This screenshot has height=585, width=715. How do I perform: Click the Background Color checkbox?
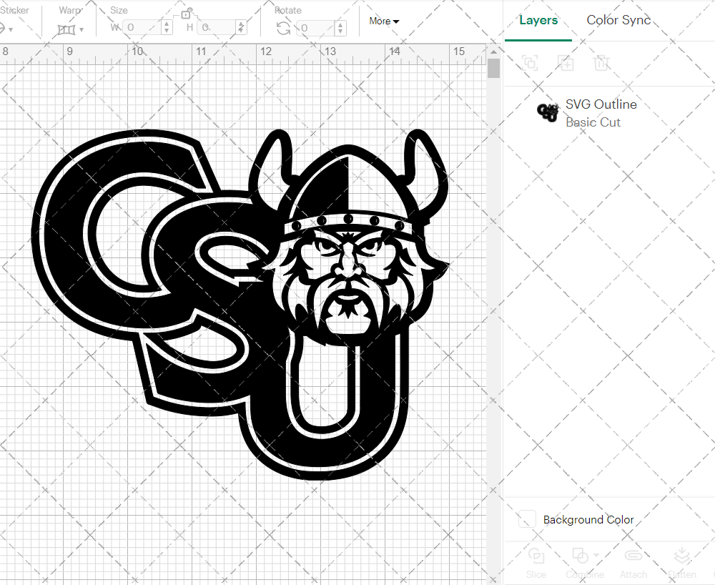(526, 519)
